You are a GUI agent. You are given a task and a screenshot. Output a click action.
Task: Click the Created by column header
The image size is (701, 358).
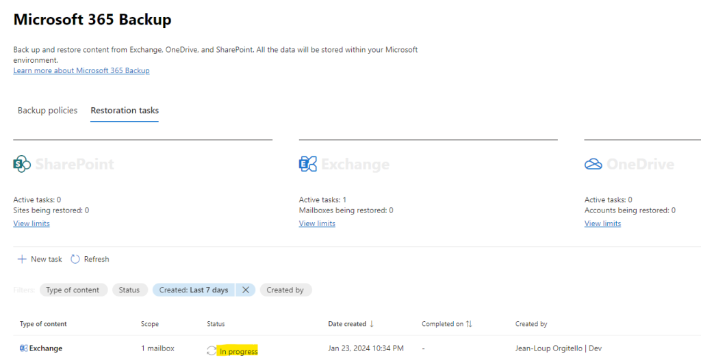tap(531, 324)
